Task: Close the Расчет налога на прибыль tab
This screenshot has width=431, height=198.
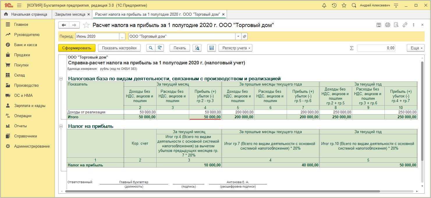Action: coord(223,14)
